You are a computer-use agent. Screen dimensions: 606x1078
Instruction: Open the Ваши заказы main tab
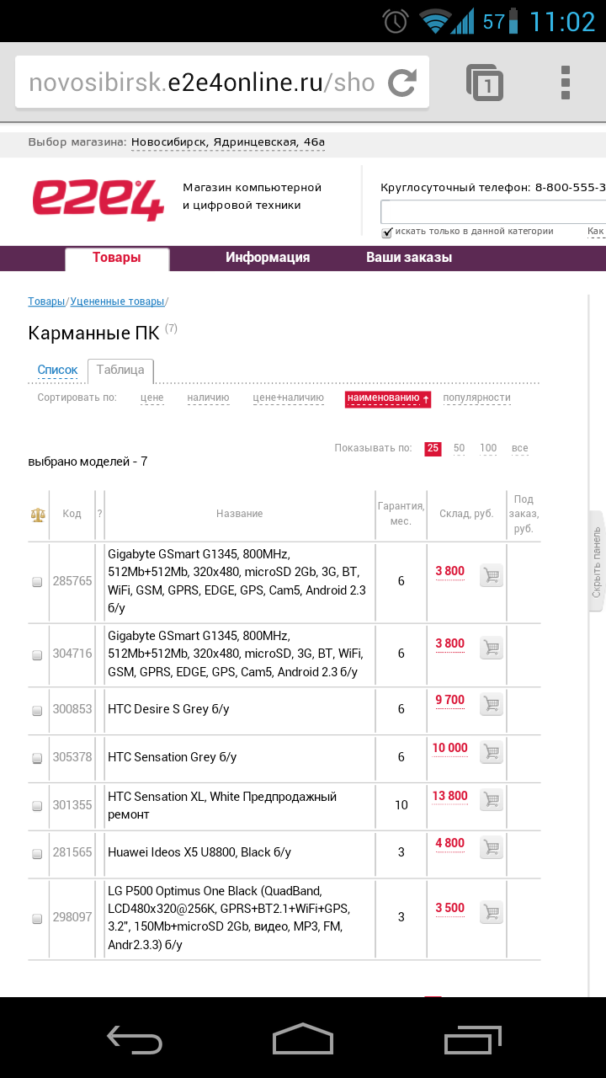pos(409,258)
